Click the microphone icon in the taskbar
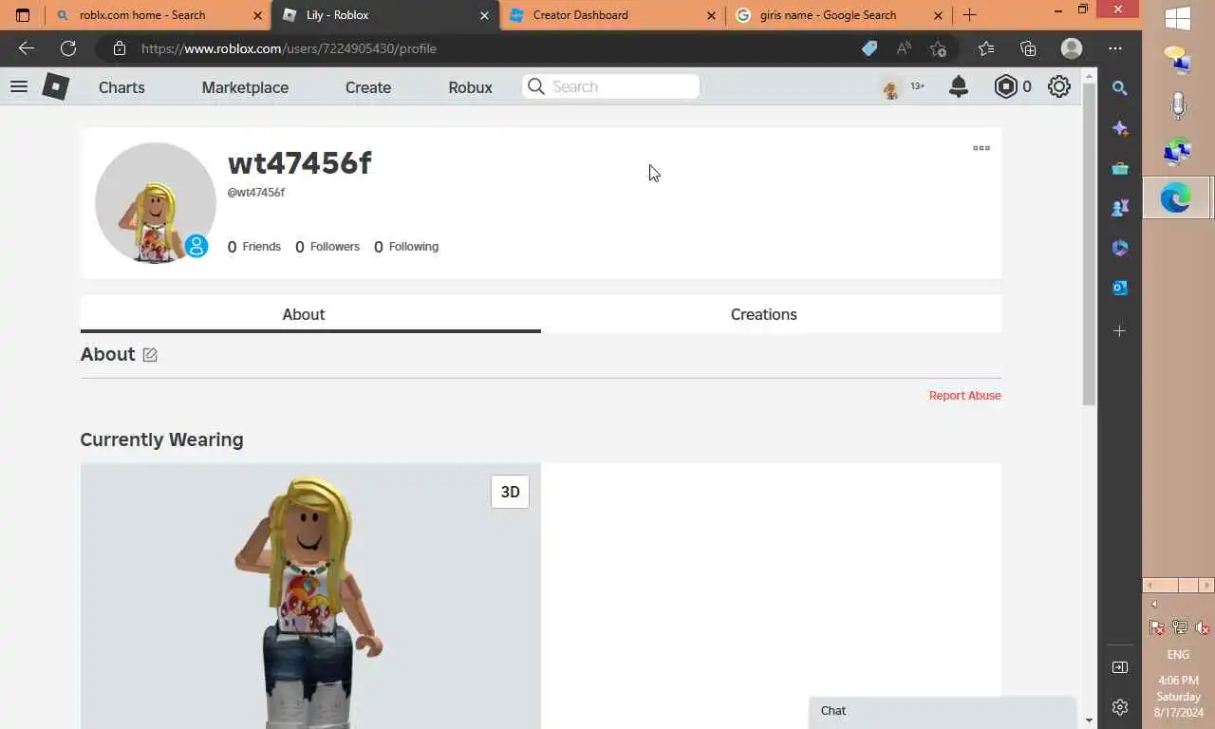Image resolution: width=1215 pixels, height=729 pixels. click(1178, 105)
